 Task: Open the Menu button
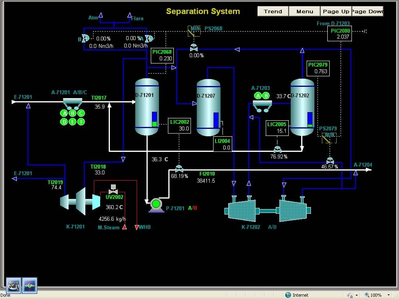coord(305,11)
